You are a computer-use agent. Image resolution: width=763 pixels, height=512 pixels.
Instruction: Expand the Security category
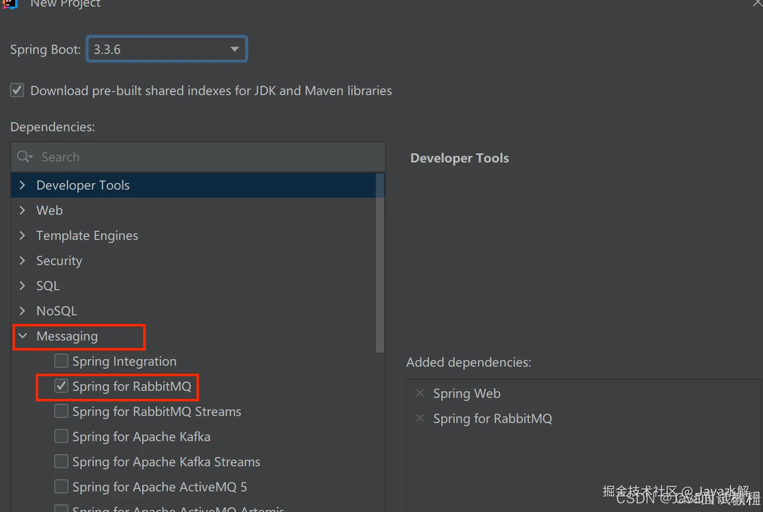[x=22, y=261]
